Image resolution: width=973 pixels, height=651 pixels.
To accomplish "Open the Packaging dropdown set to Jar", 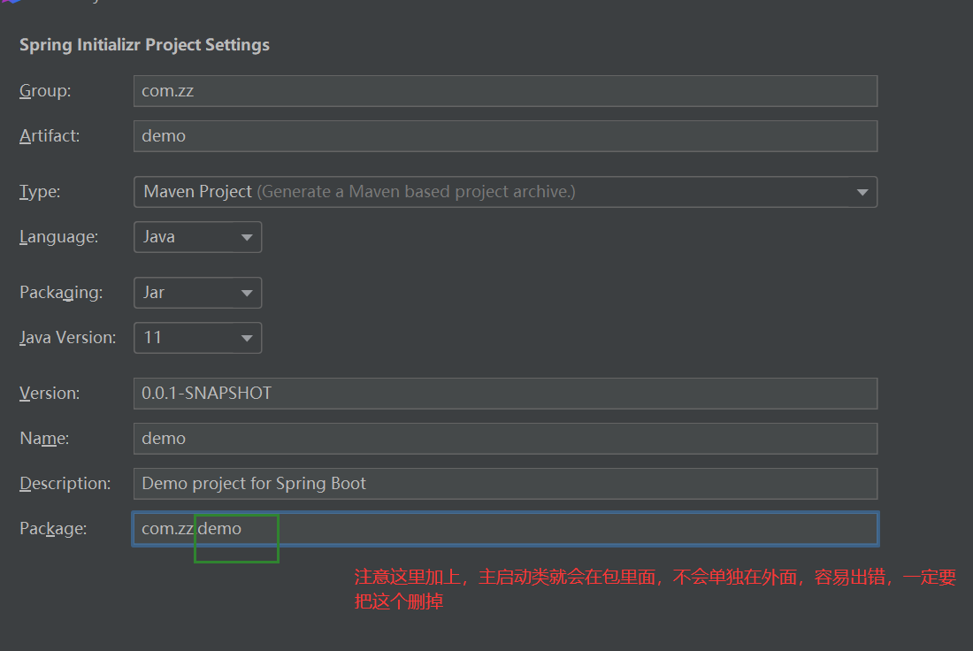I will pos(197,293).
